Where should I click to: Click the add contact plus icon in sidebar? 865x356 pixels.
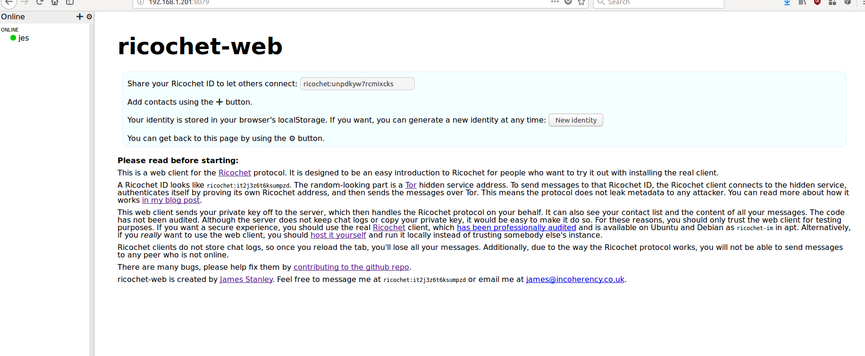[79, 17]
